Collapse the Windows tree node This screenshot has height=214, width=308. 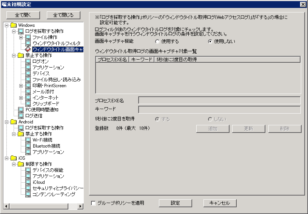[7, 25]
